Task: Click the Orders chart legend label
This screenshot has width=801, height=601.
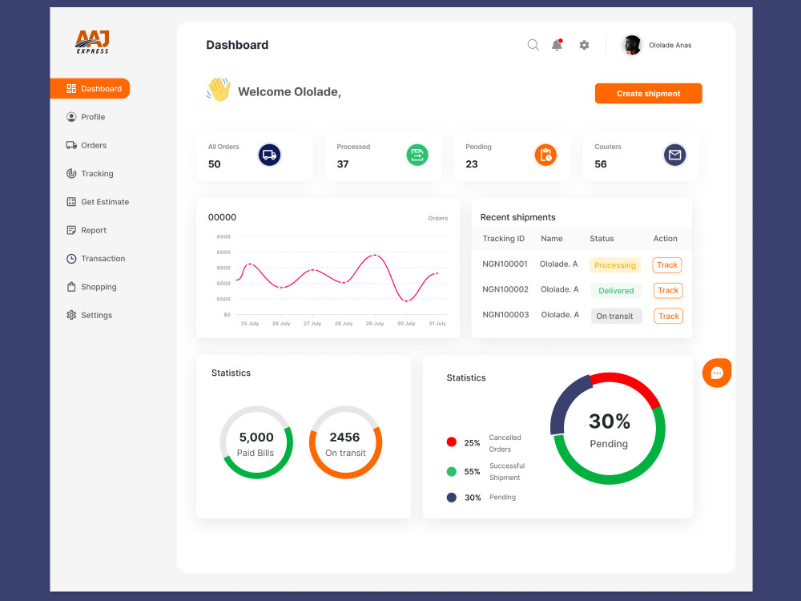Action: [x=438, y=218]
